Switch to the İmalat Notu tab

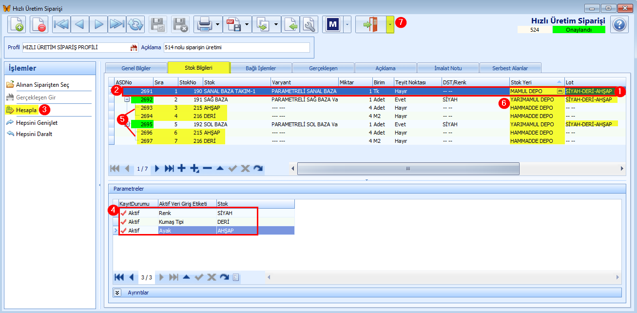pos(448,68)
